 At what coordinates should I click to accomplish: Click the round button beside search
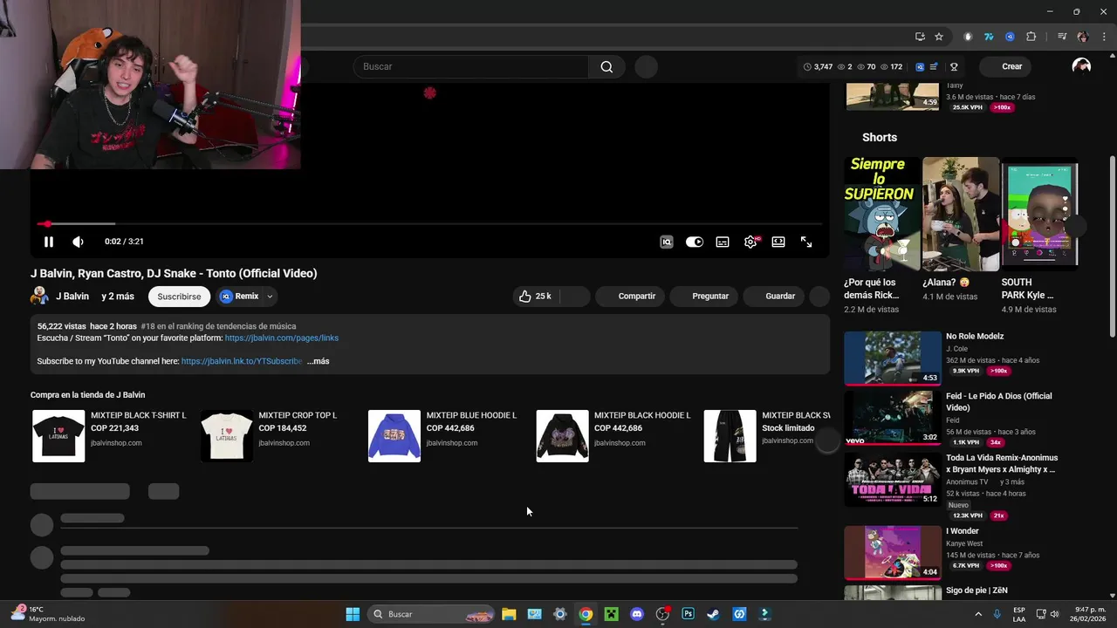pyautogui.click(x=646, y=66)
